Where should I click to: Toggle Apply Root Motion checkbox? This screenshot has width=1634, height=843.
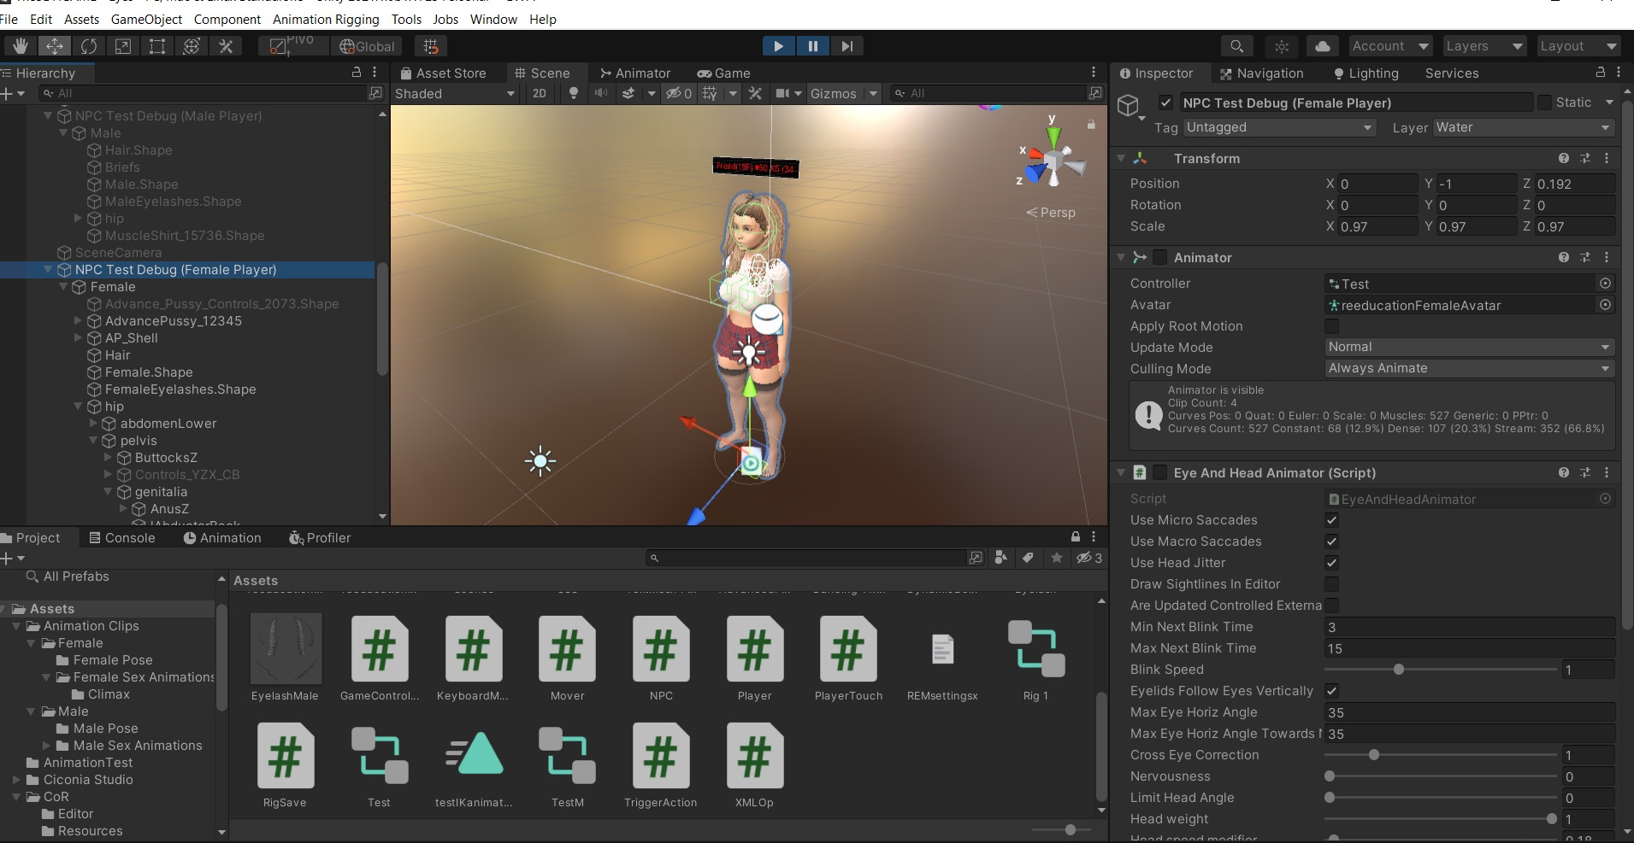1331,326
